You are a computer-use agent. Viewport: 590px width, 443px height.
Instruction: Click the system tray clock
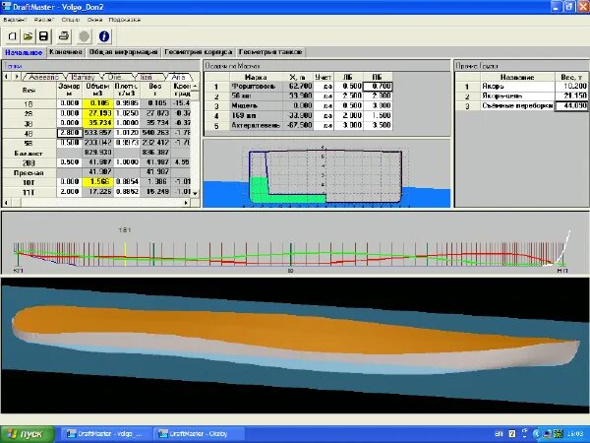[x=576, y=434]
